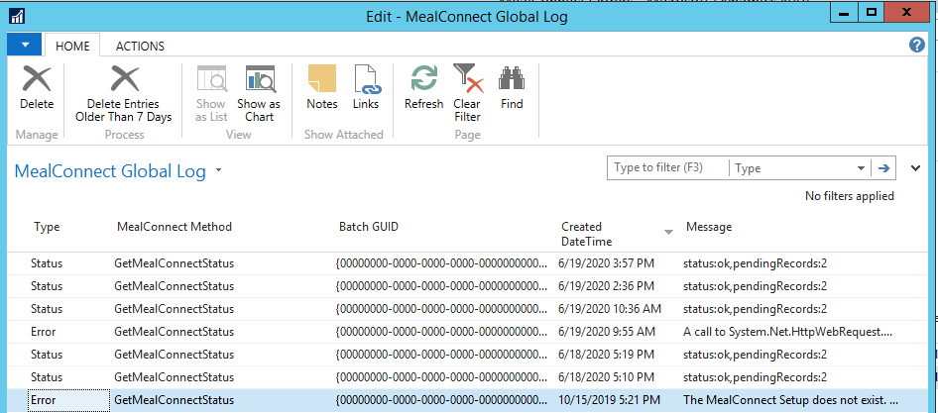
Task: Apply the filter with the arrow button
Action: pos(883,168)
